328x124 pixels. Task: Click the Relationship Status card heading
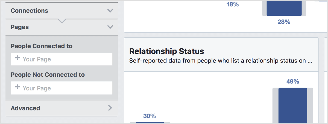click(167, 51)
